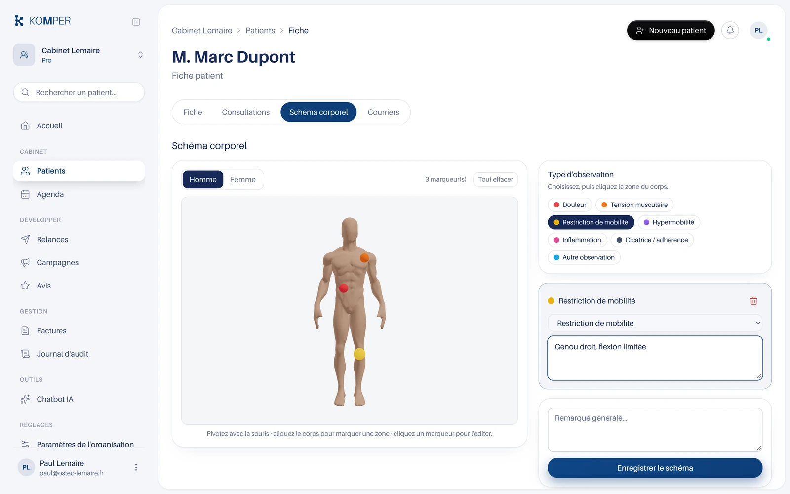
Task: Collapse the sidebar with the panel icon
Action: [136, 22]
